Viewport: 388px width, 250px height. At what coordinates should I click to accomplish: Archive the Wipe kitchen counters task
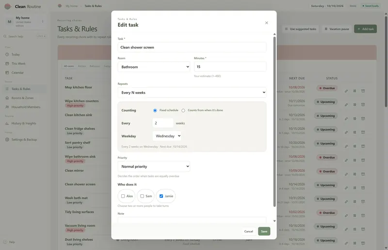tap(363, 105)
